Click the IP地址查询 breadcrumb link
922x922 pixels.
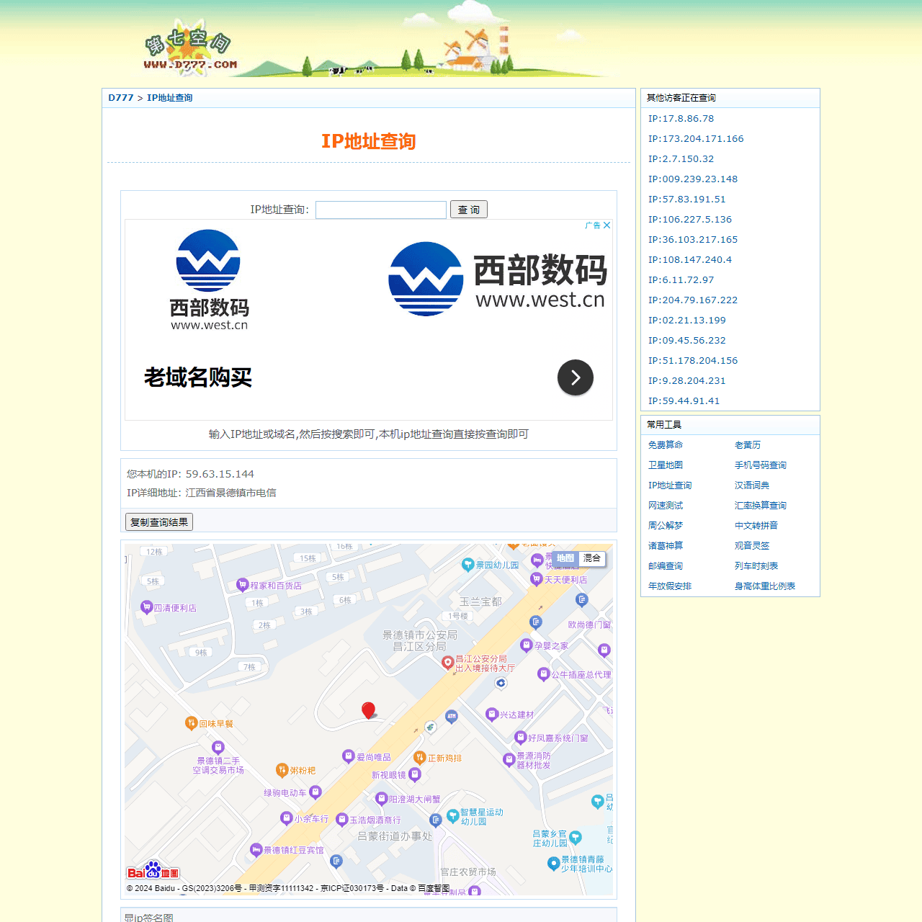pos(170,98)
